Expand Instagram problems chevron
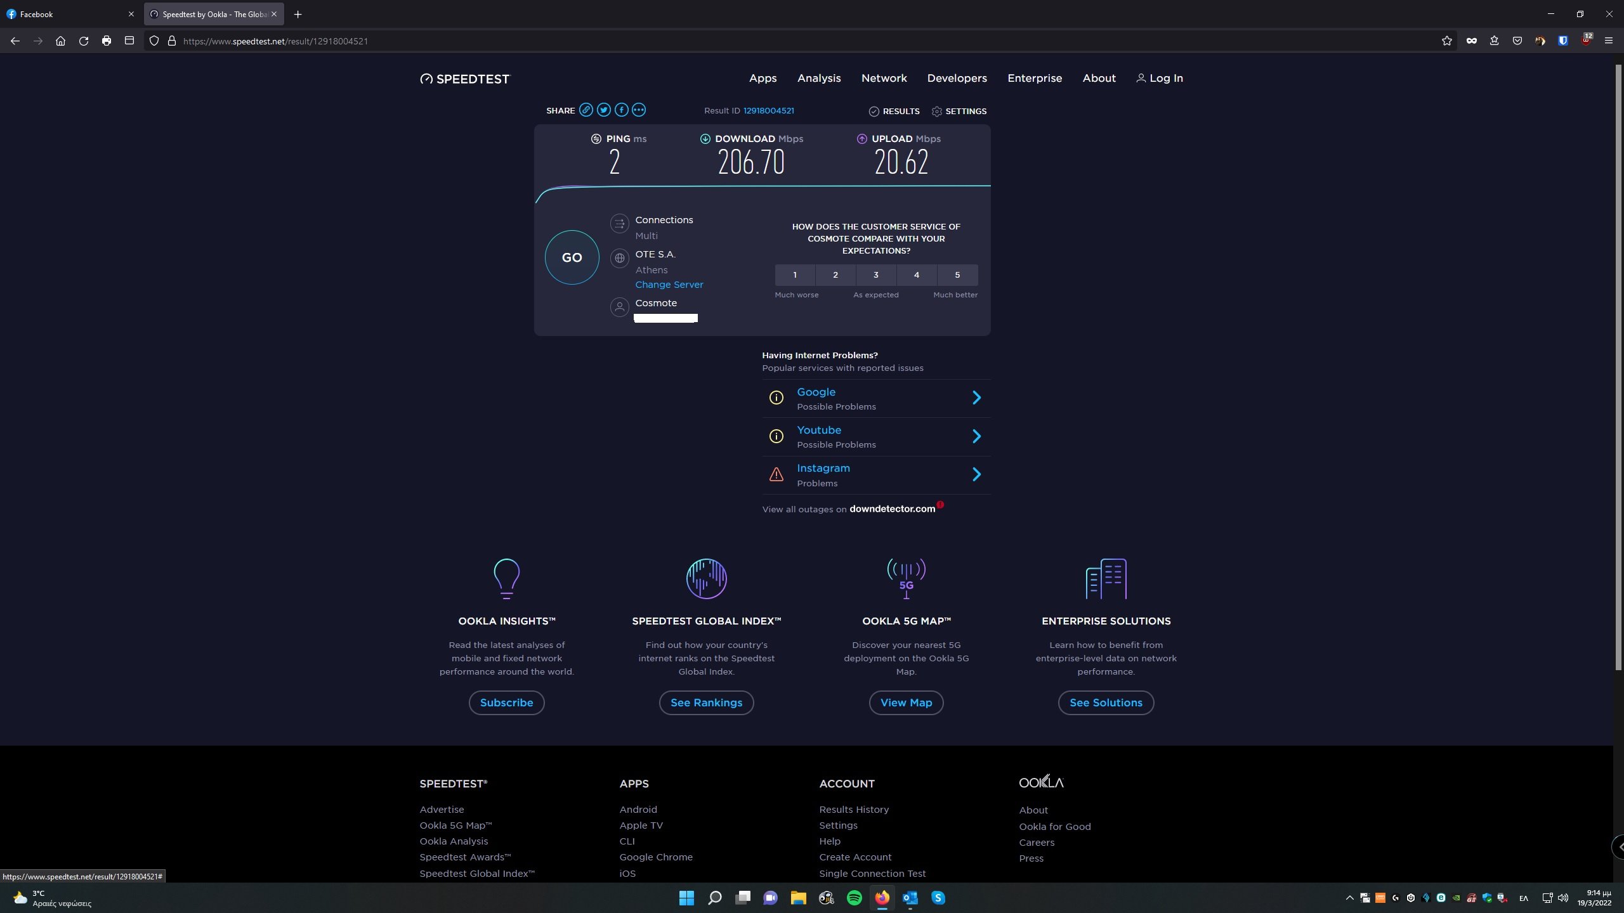Screen dimensions: 1624x913 click(977, 474)
